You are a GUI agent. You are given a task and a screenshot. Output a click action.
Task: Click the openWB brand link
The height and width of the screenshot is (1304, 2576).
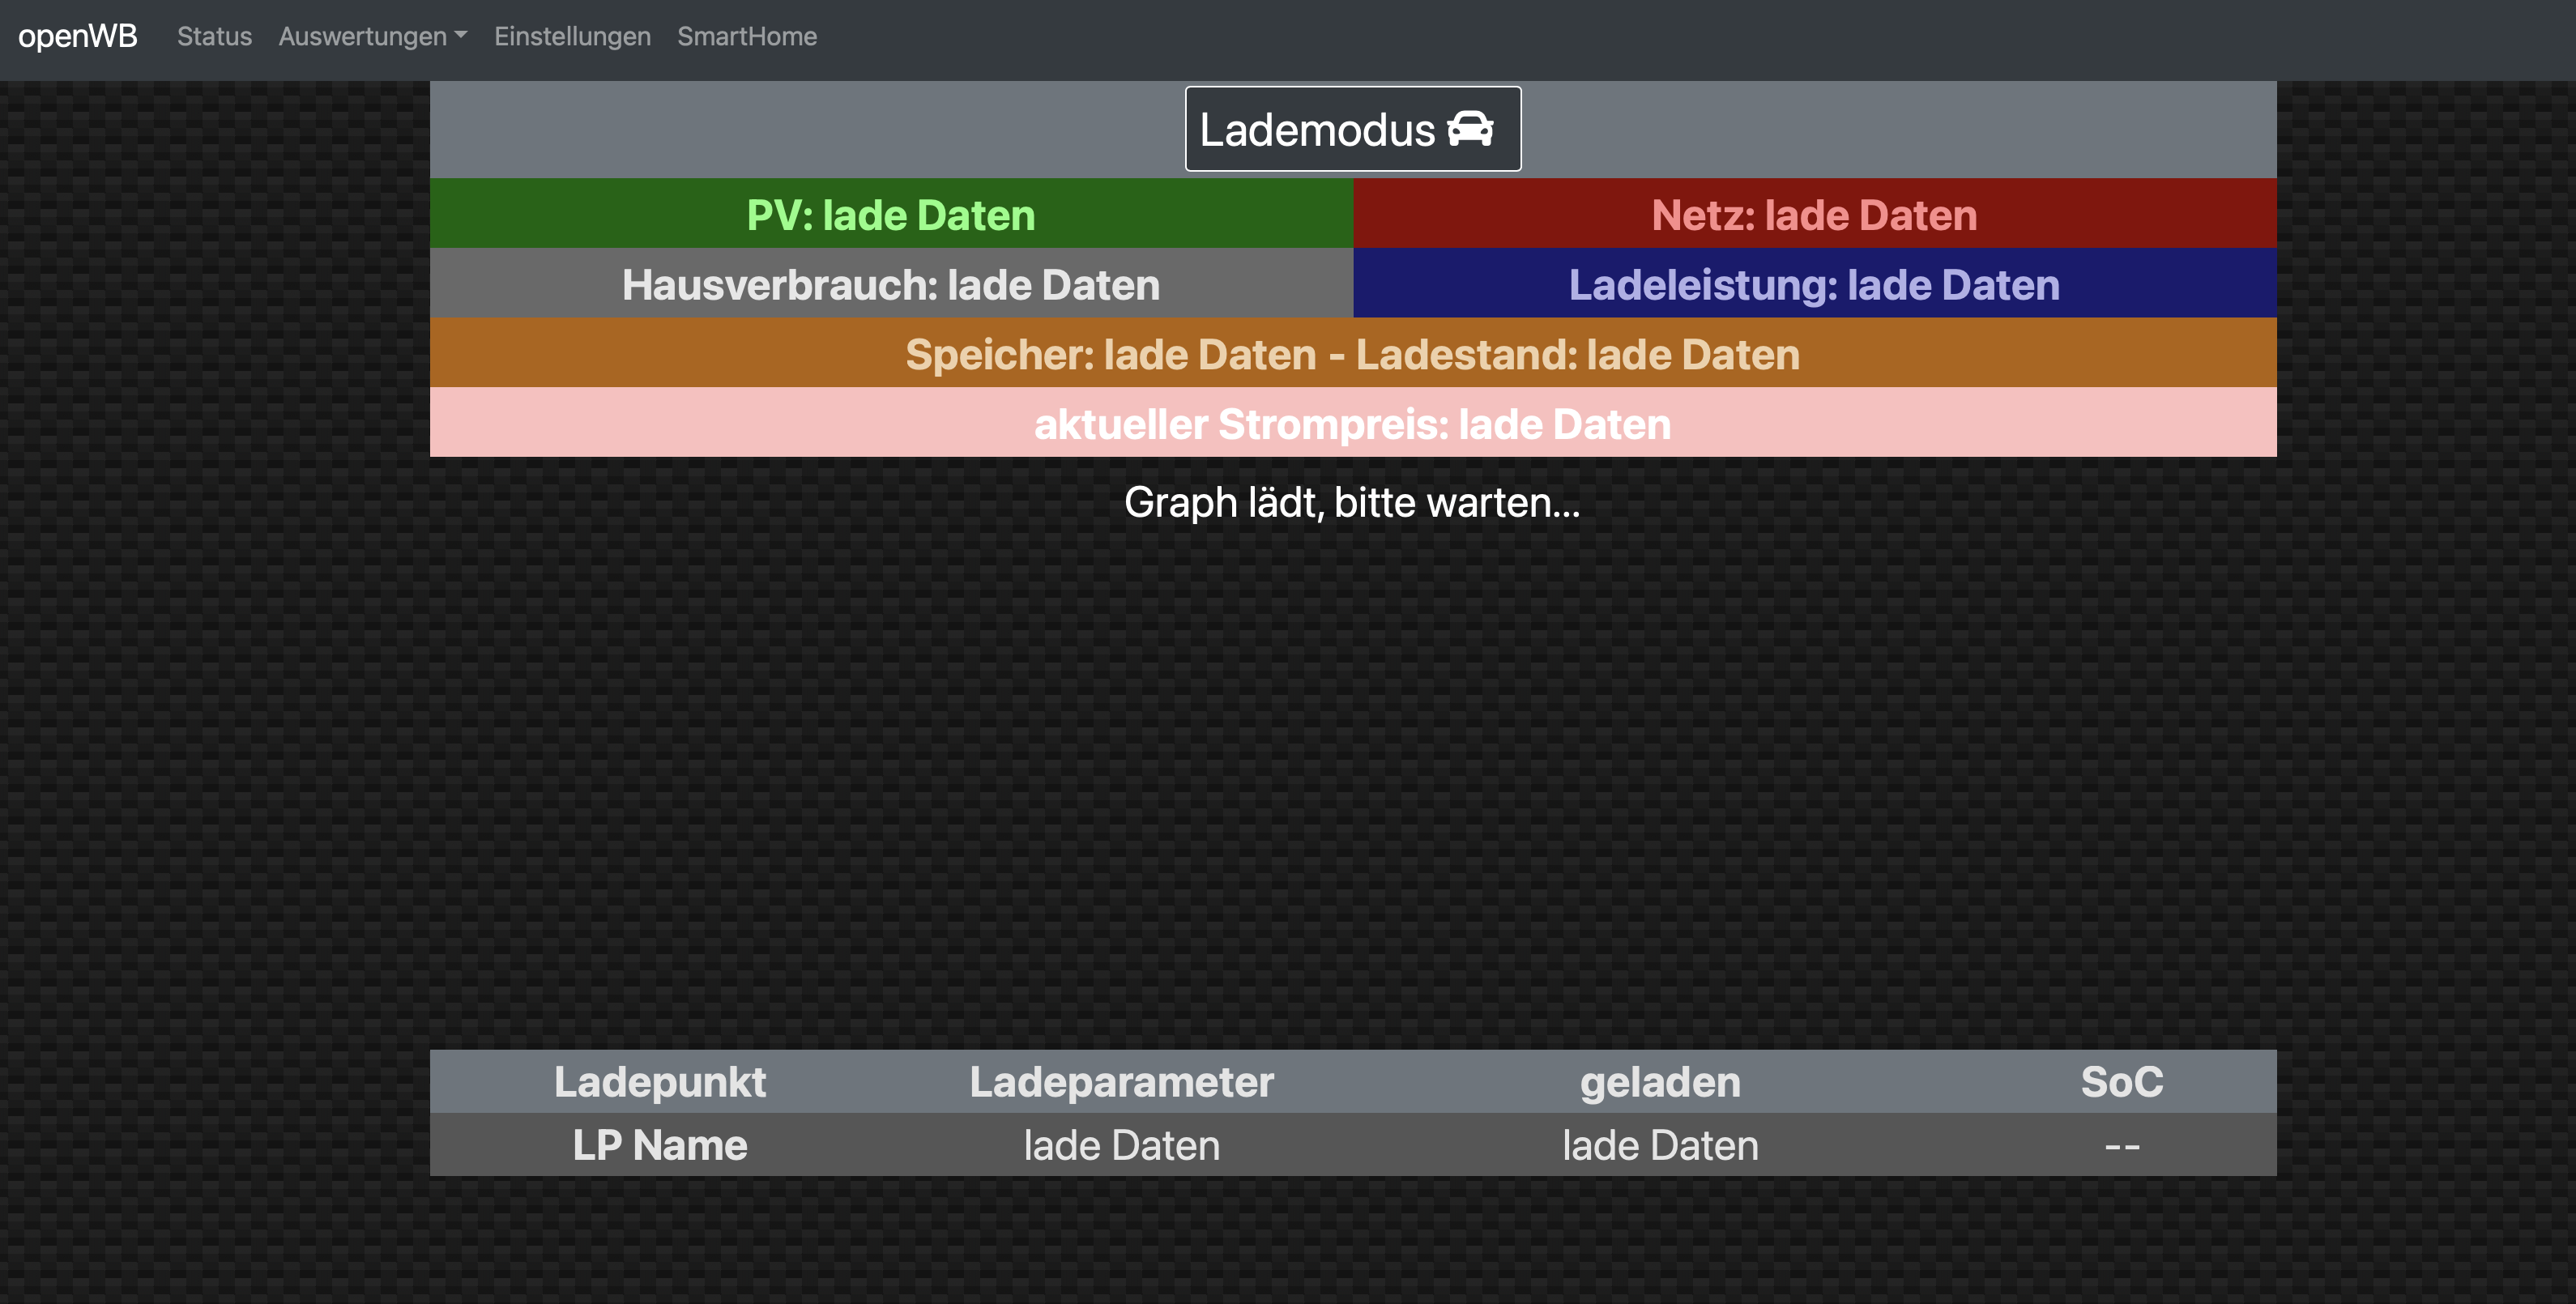[x=78, y=36]
